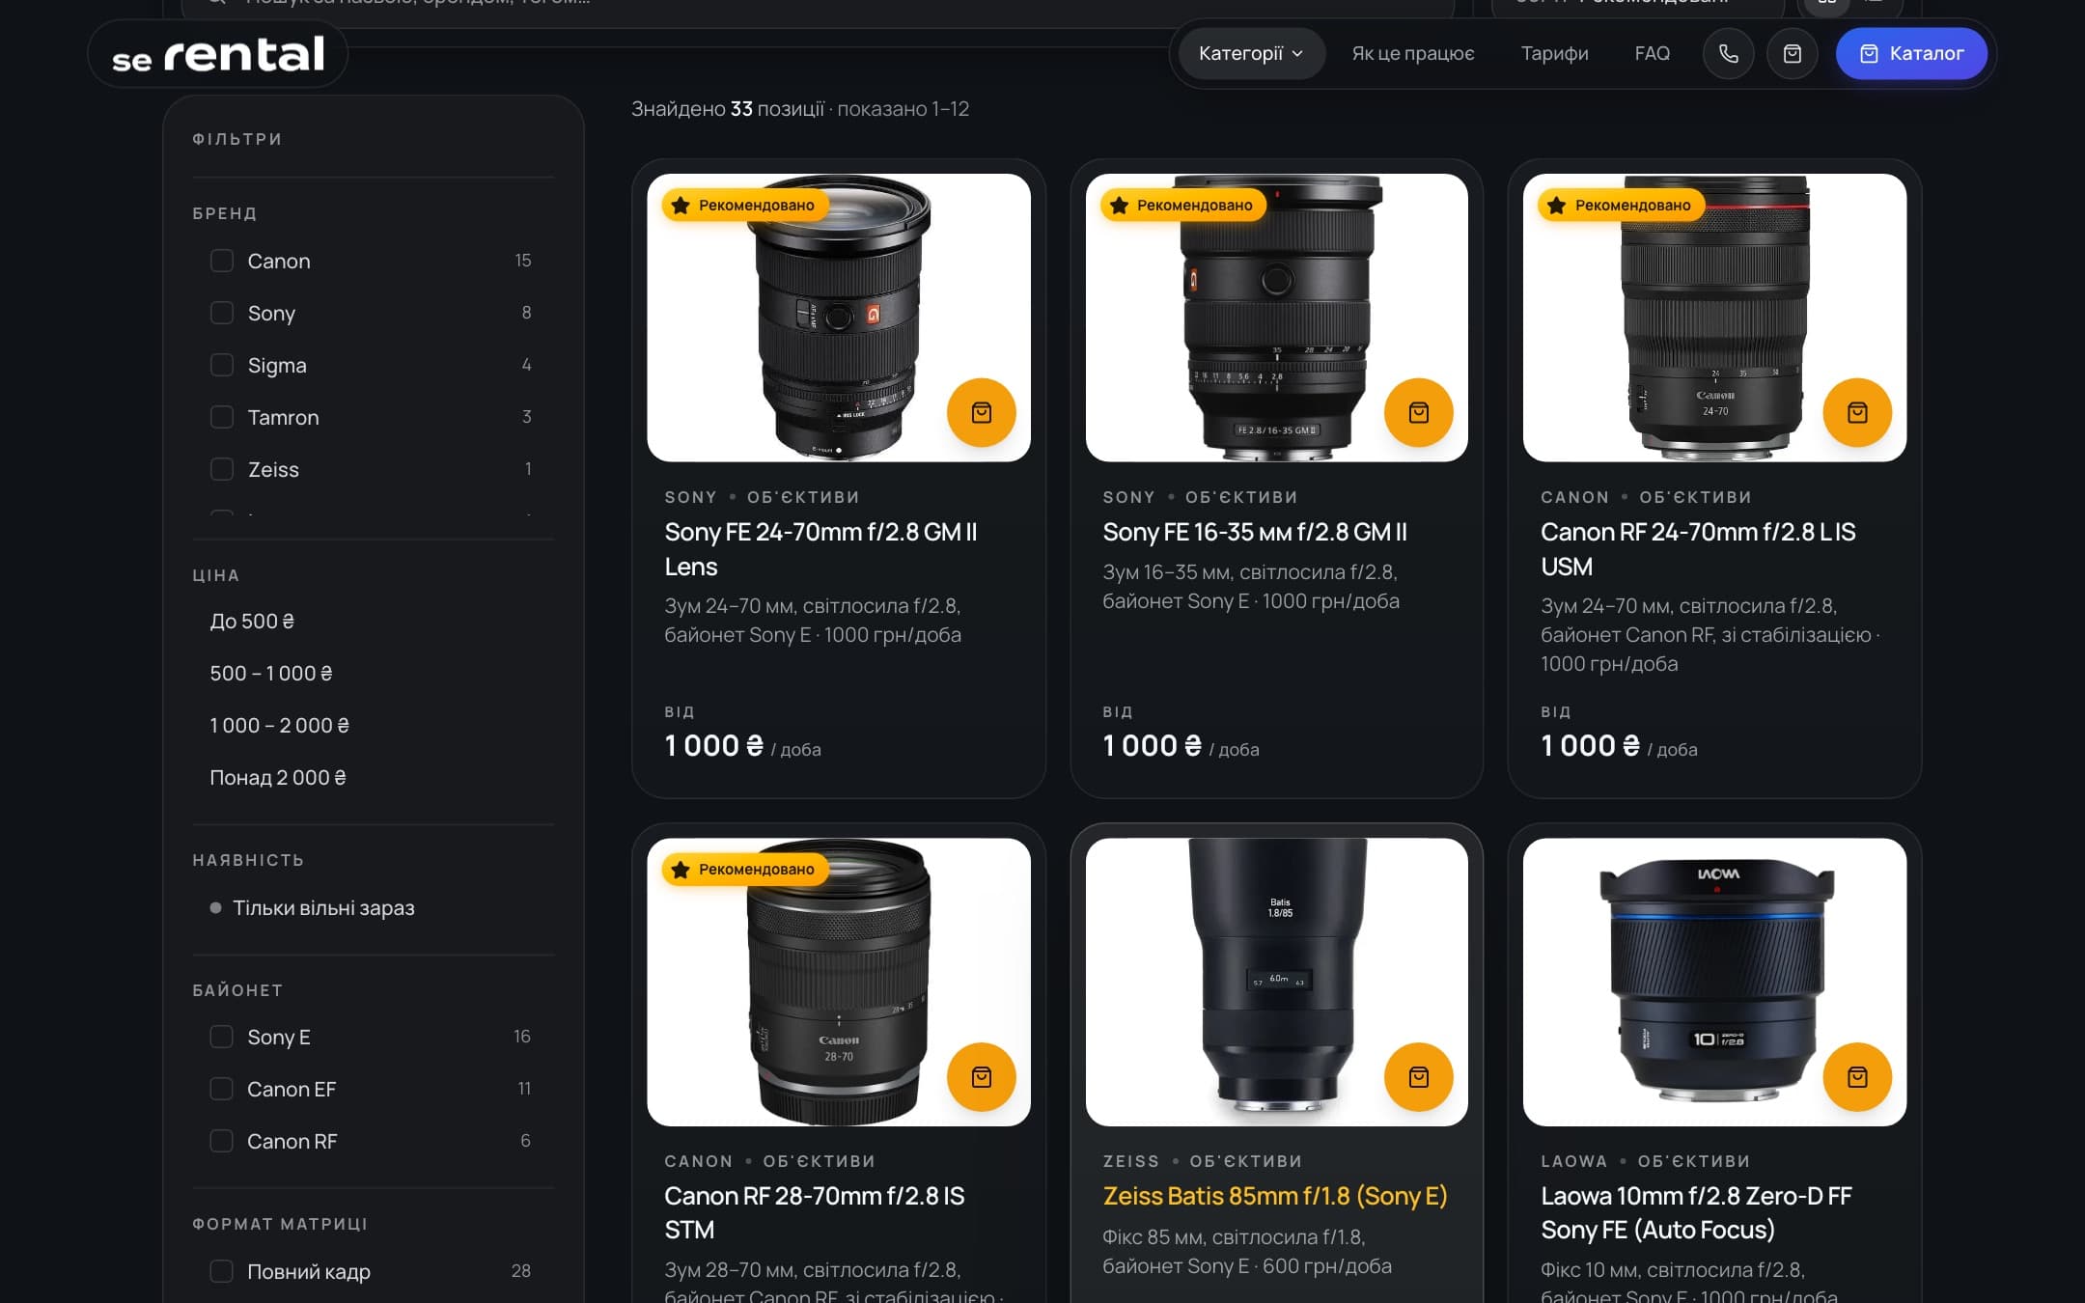This screenshot has width=2085, height=1303.
Task: Click the 1 000 ₴ price on Sony FE 16-35 card
Action: 1152,746
